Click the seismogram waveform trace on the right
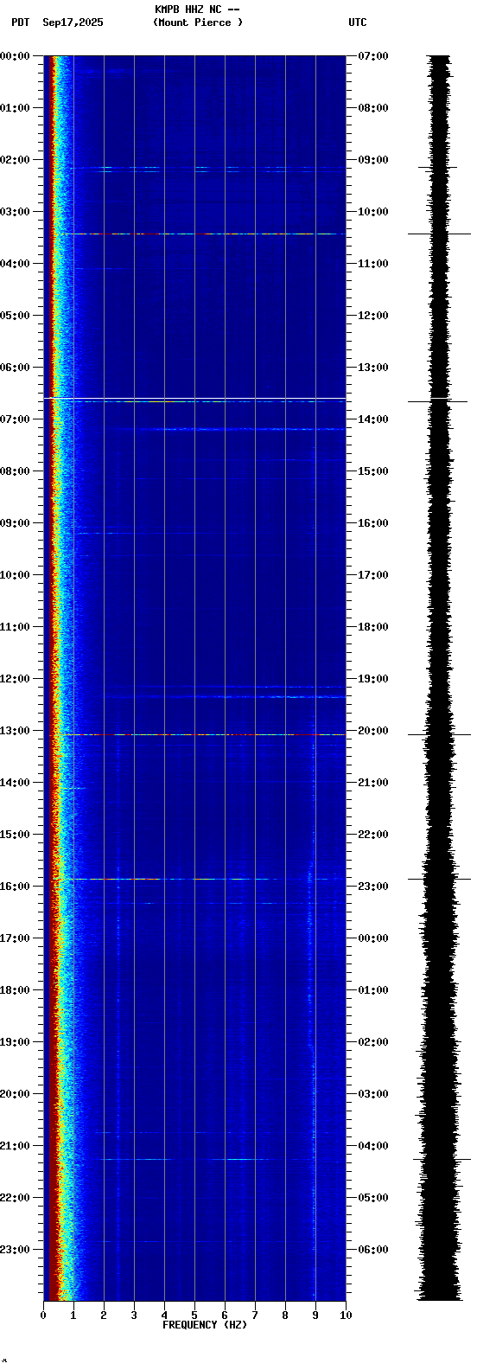This screenshot has height=1370, width=477. coord(440,678)
